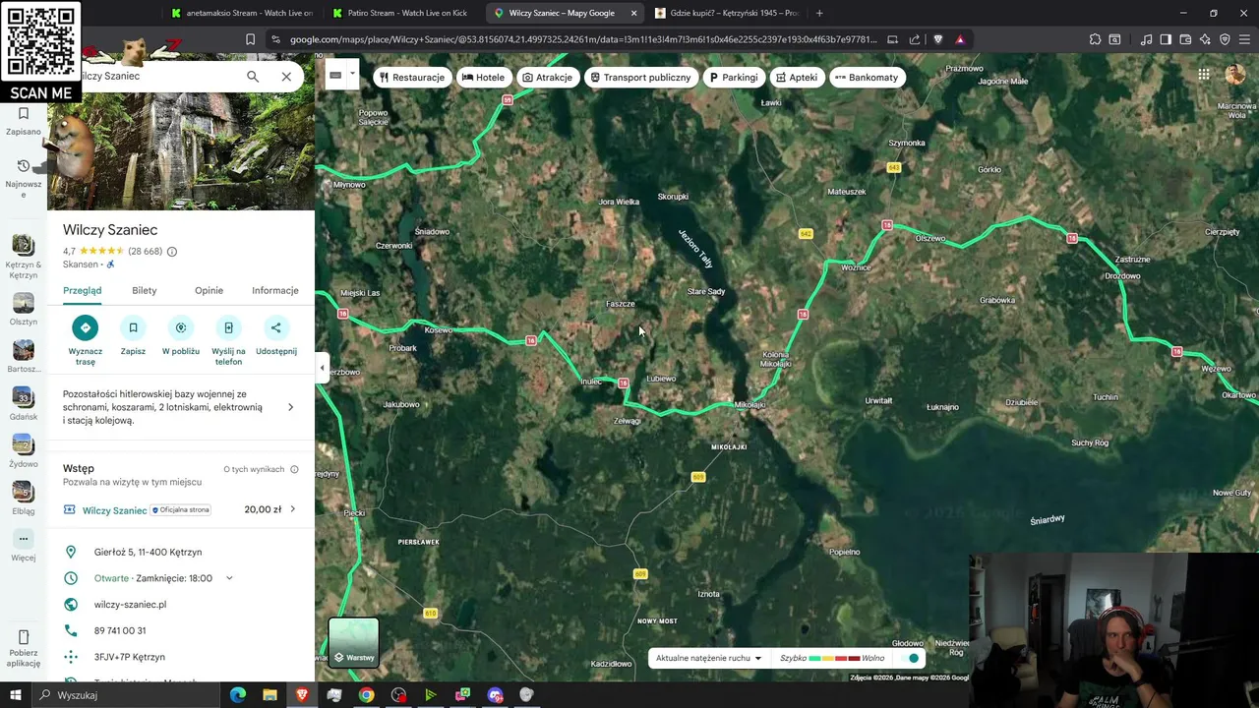Image resolution: width=1259 pixels, height=708 pixels.
Task: Filter map by Bankomaty chip
Action: [x=867, y=77]
